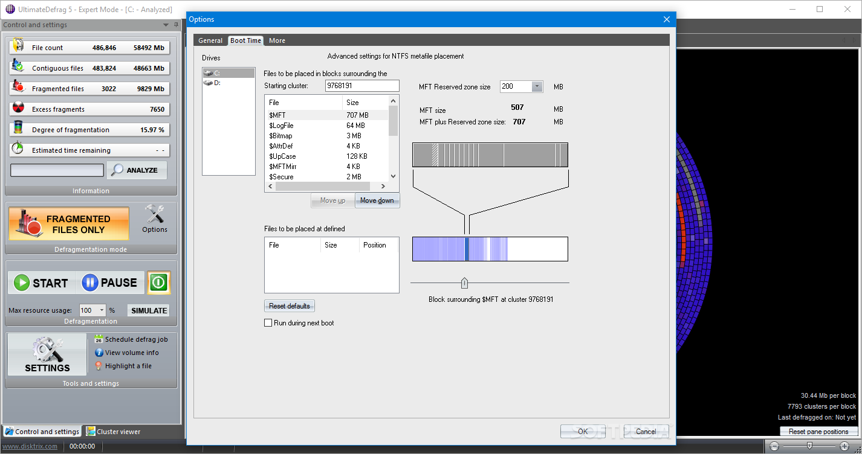
Task: Click the Position column header
Action: (378, 245)
